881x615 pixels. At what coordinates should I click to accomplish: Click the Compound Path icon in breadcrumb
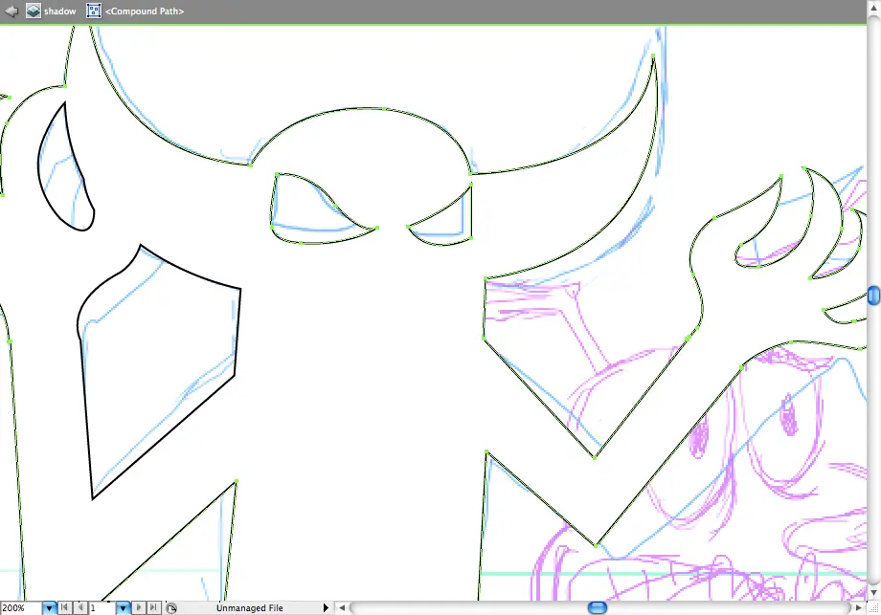(94, 11)
